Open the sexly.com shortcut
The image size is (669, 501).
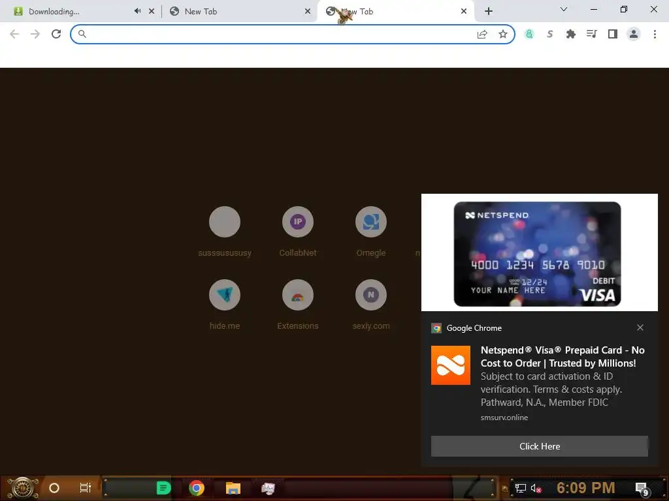point(371,305)
